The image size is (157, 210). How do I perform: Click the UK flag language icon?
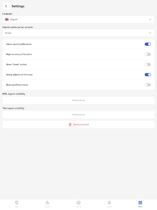pos(7,19)
